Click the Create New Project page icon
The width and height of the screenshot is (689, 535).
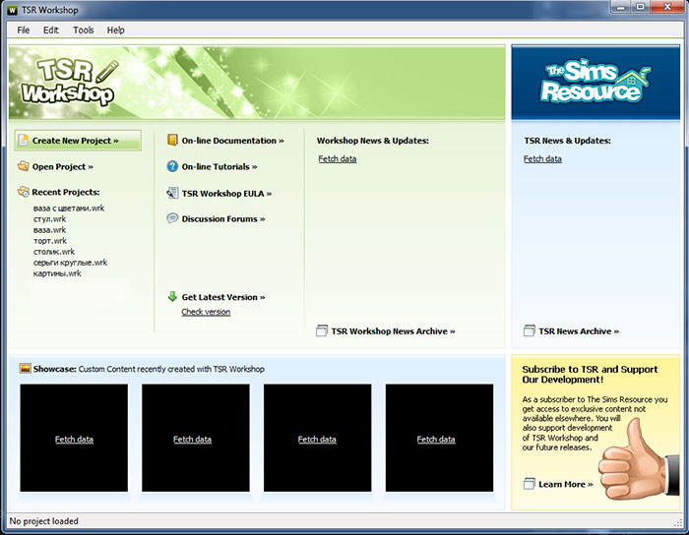tap(24, 141)
